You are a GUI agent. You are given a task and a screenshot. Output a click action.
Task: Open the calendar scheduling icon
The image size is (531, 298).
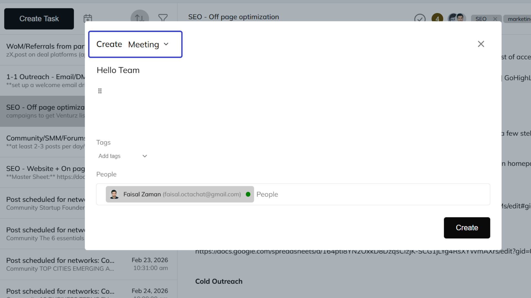point(88,18)
